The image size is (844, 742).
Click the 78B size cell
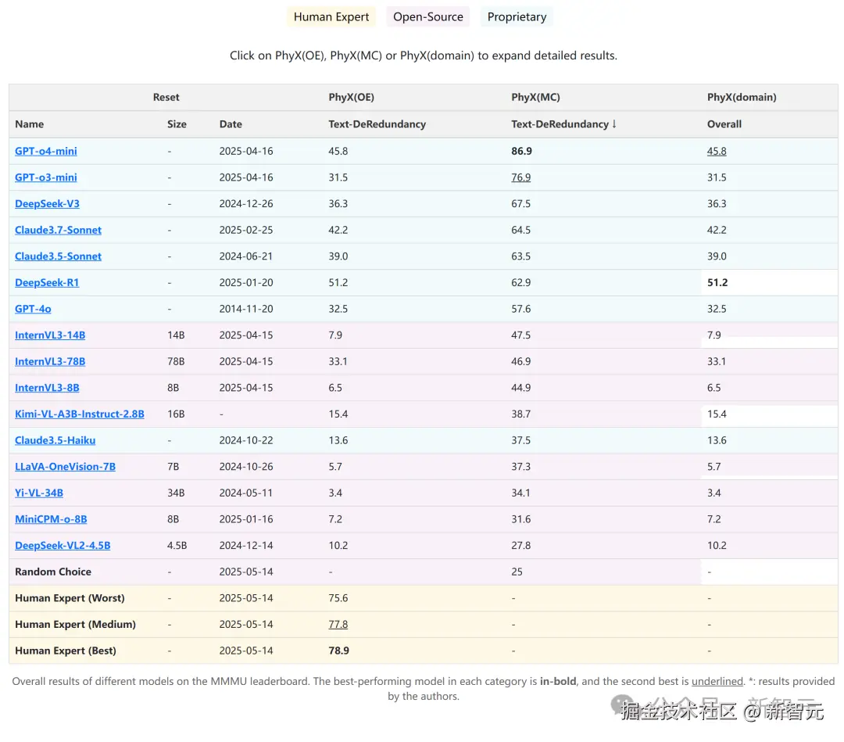tap(176, 362)
